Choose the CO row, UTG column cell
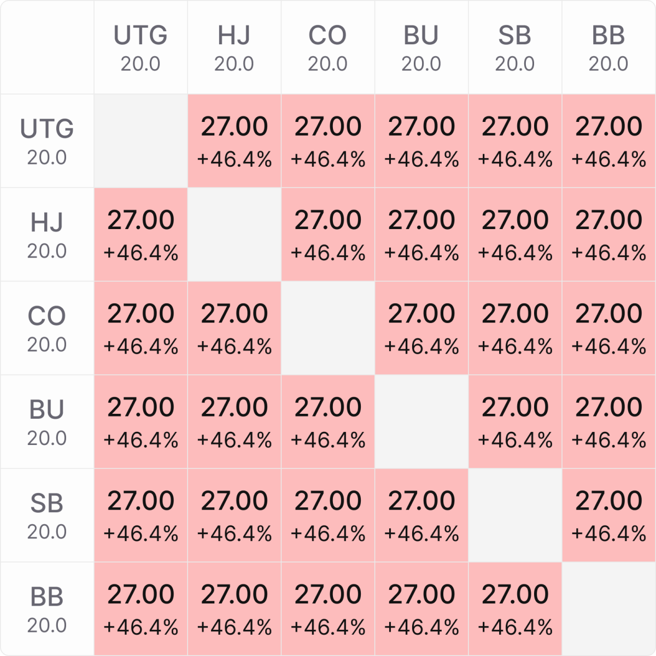The height and width of the screenshot is (656, 656). [x=140, y=327]
